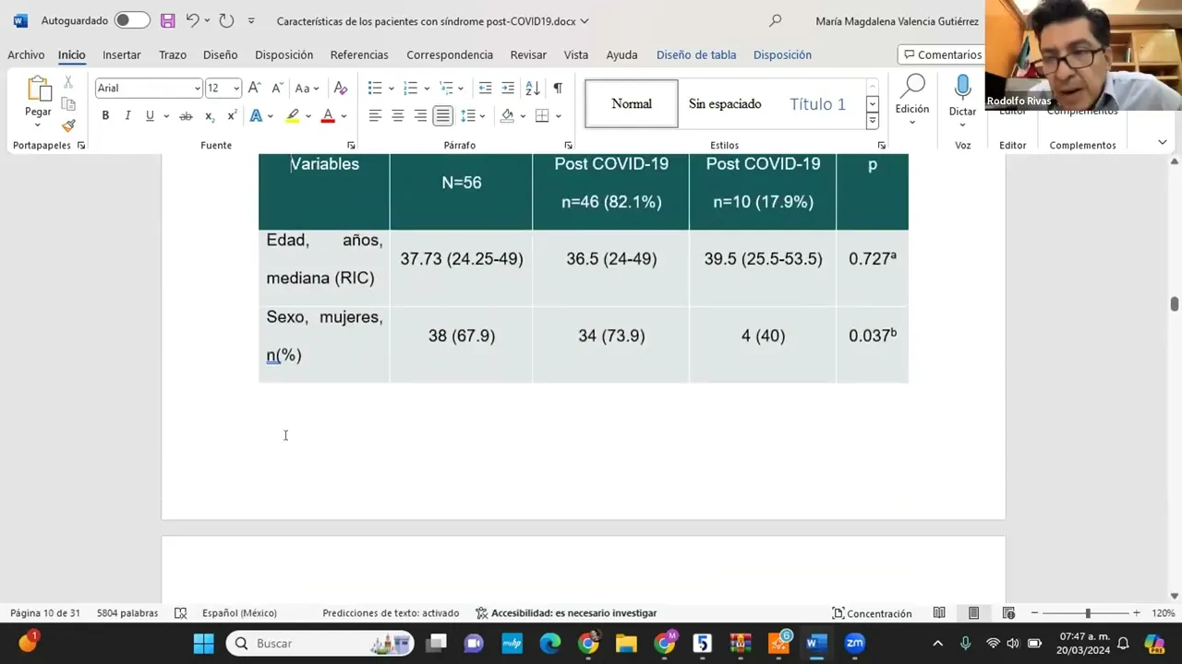Change language from Español (México)
Viewport: 1182px width, 664px height.
pyautogui.click(x=239, y=613)
